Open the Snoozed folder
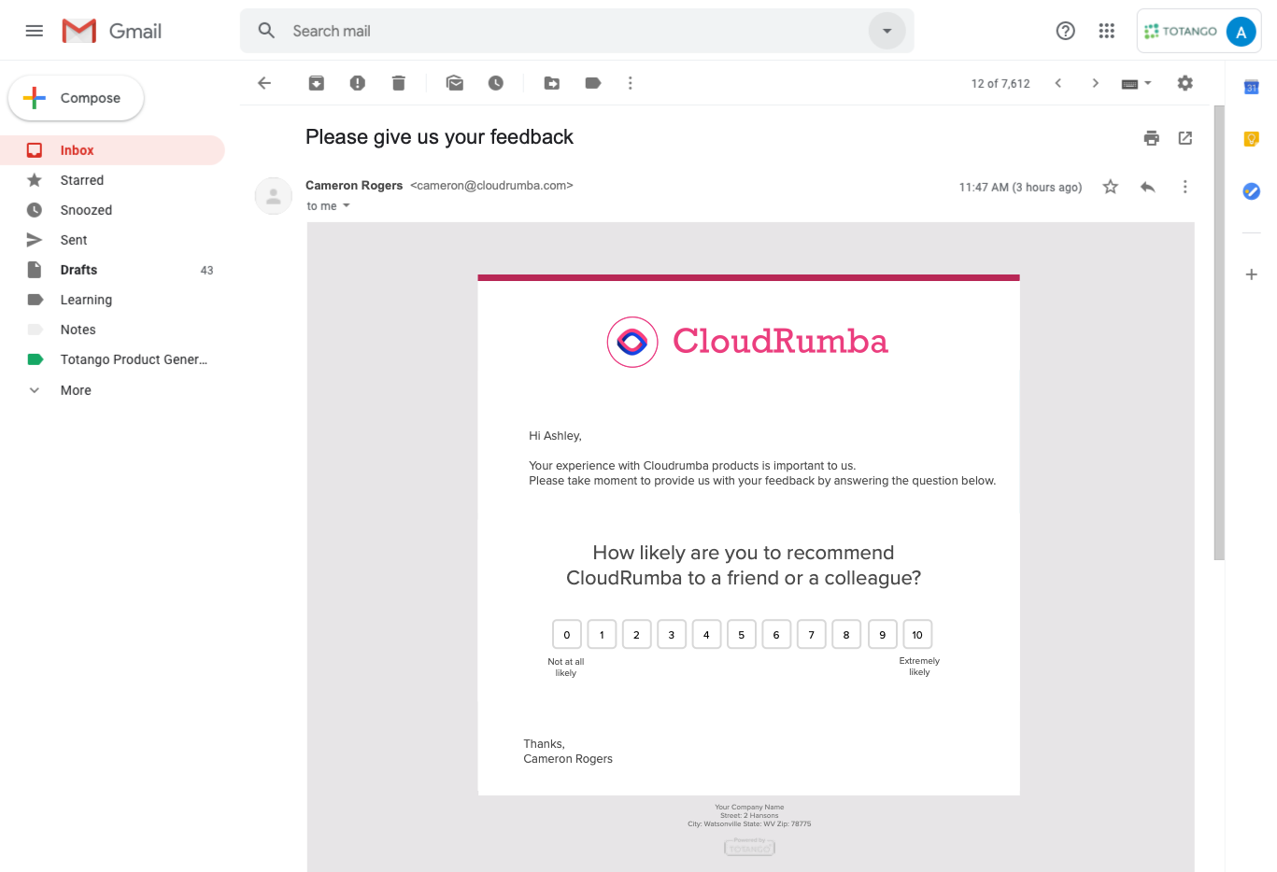Screen dimensions: 1277x872 (x=112, y=210)
